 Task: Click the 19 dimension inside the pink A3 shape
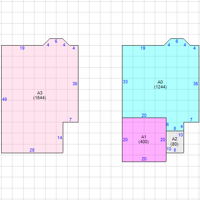click(22, 48)
